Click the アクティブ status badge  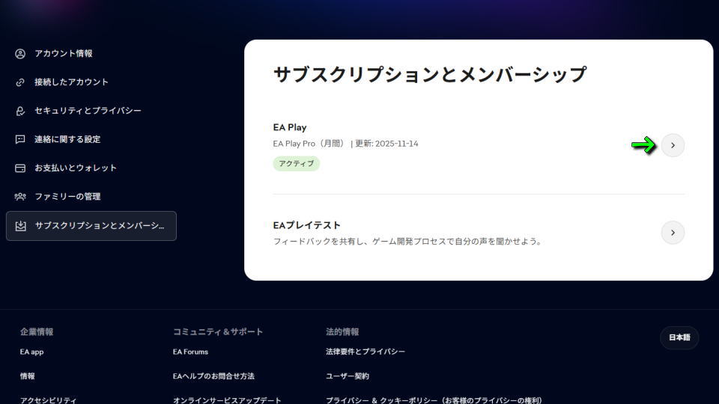click(x=297, y=164)
